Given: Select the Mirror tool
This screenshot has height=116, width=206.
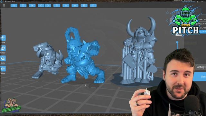Looking at the screenshot, I should point(3,69).
